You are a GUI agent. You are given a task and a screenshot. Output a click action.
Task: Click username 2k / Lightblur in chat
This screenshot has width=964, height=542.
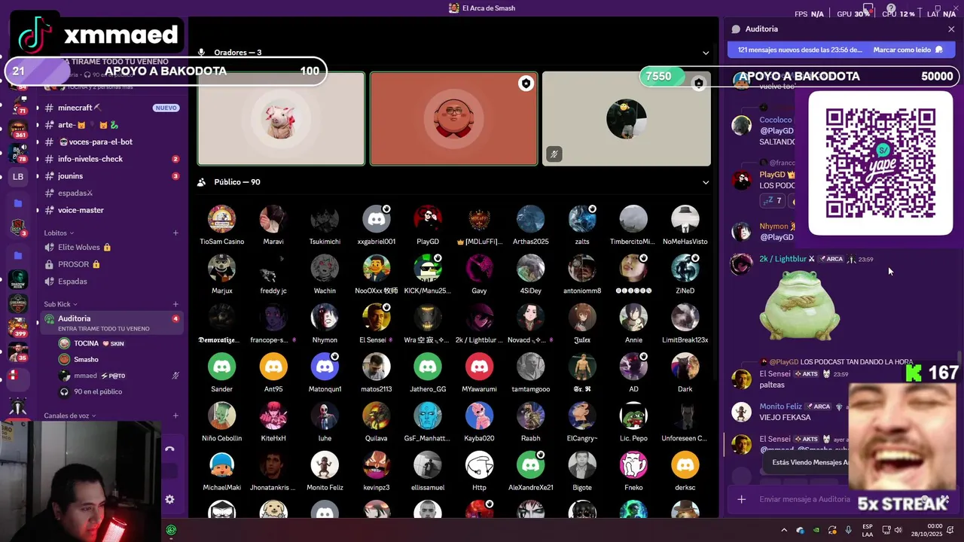coord(782,259)
